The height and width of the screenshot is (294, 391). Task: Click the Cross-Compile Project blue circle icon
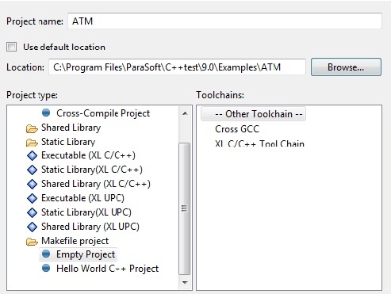pos(46,113)
